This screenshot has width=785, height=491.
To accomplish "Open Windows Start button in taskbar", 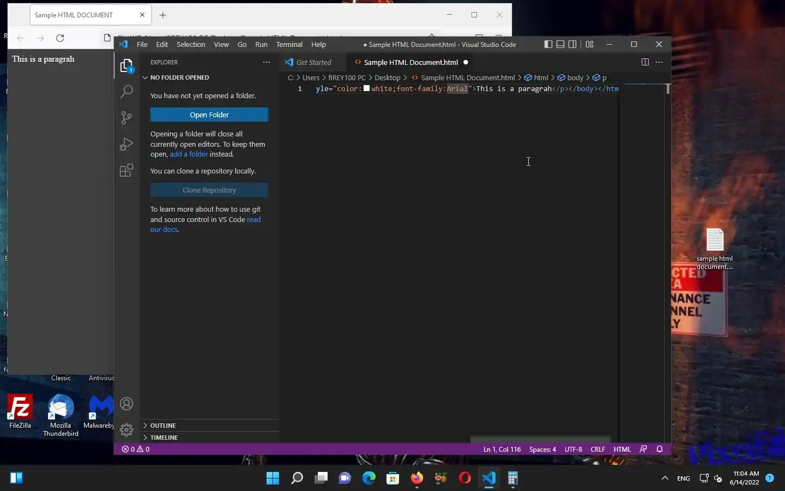I will coord(273,478).
